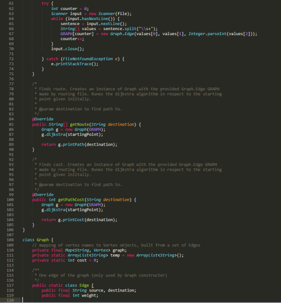Click '@Override' annotation on line 84
This screenshot has width=281, height=303.
click(43, 119)
